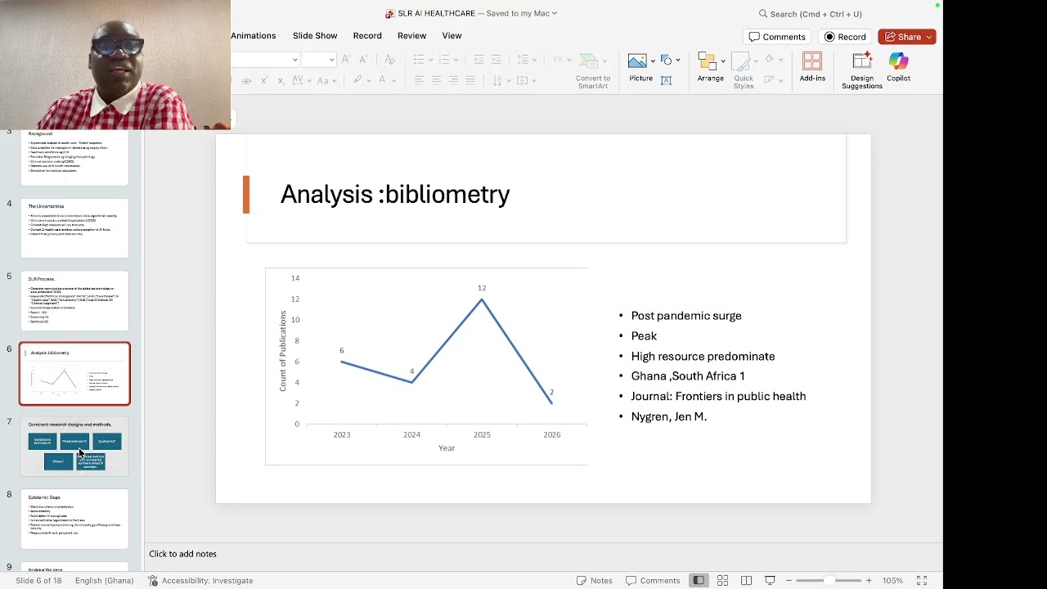The width and height of the screenshot is (1047, 589).
Task: Justify the paragraph text
Action: pyautogui.click(x=470, y=80)
